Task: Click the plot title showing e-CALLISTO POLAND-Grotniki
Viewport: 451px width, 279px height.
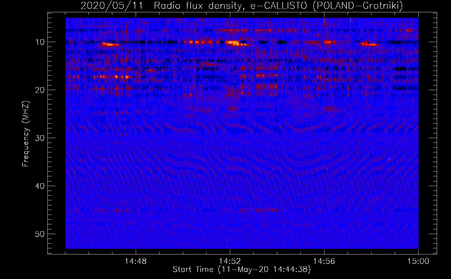Action: [242, 6]
